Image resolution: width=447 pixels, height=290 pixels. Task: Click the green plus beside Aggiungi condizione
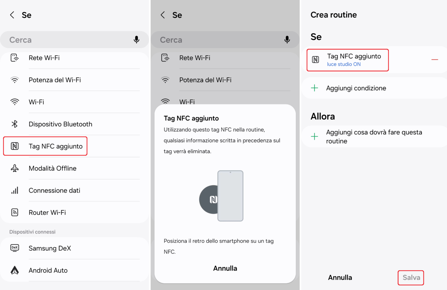coord(314,88)
